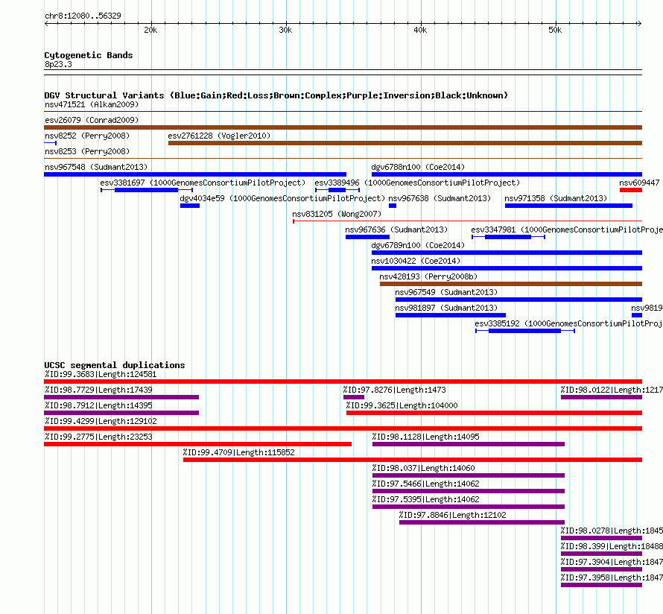Viewport: 663px width, 614px height.
Task: Click the 50k ruler tick label
Action: [555, 30]
